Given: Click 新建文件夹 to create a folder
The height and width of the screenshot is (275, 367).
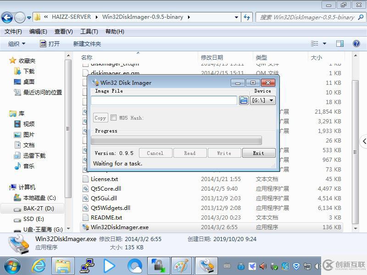Looking at the screenshot, I should (x=87, y=44).
